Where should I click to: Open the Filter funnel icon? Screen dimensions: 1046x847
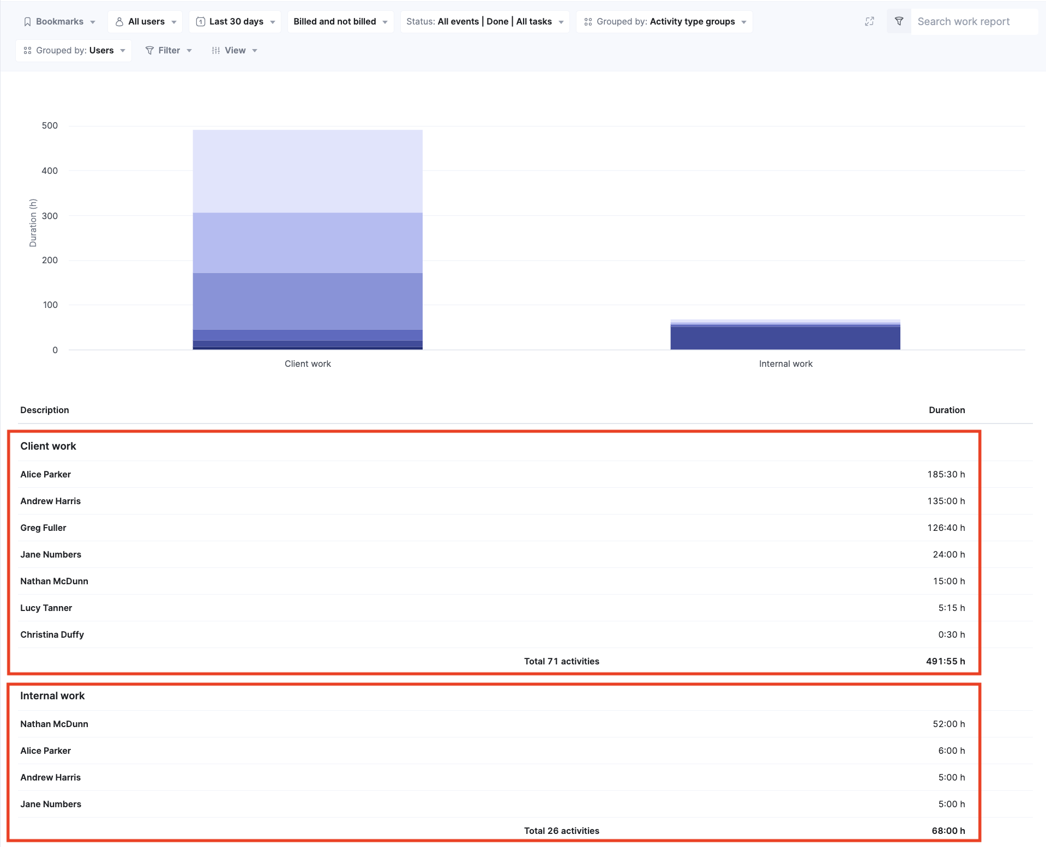click(150, 50)
